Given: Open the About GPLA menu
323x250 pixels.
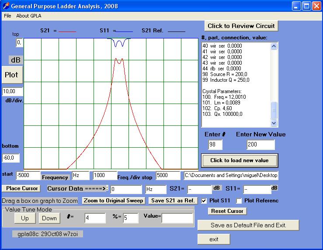Looking at the screenshot, I should [x=29, y=16].
